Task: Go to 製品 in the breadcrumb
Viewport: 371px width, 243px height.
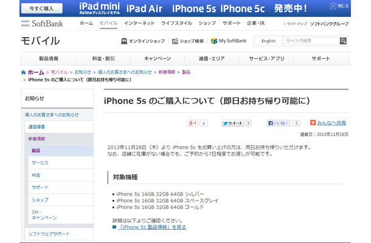Action: point(186,72)
